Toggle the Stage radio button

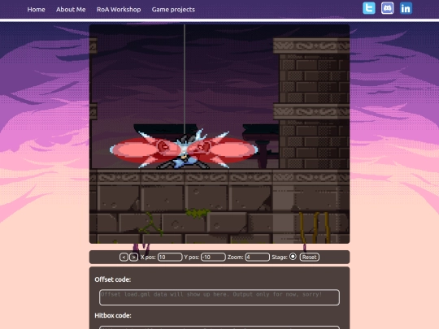click(x=293, y=257)
